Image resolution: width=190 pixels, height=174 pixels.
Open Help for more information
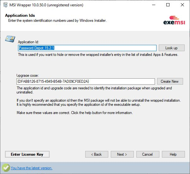(173, 154)
